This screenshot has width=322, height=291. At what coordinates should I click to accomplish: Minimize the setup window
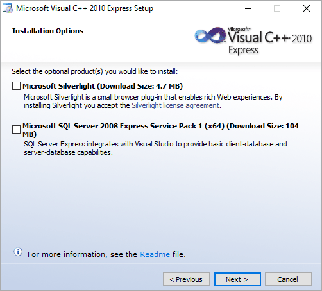[248, 9]
